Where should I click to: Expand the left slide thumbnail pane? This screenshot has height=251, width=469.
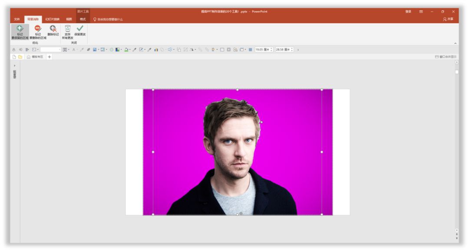(14, 66)
